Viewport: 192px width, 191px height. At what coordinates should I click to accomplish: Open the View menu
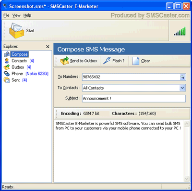click(16, 15)
